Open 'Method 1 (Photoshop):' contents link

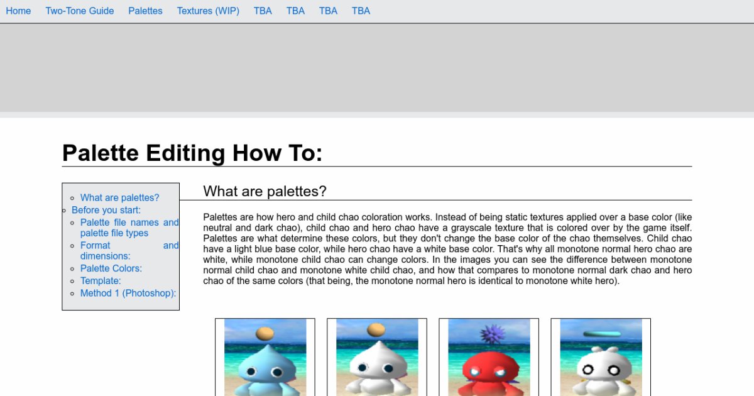click(128, 293)
